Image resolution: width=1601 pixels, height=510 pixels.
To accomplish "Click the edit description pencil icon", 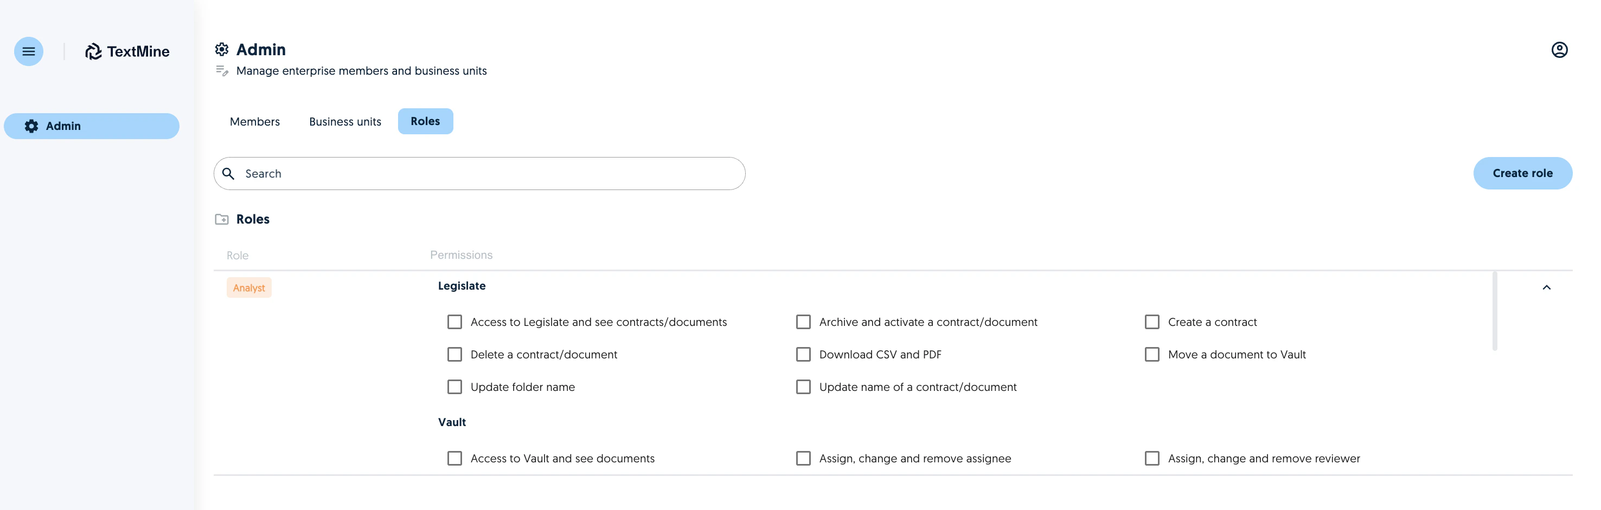I will [222, 71].
